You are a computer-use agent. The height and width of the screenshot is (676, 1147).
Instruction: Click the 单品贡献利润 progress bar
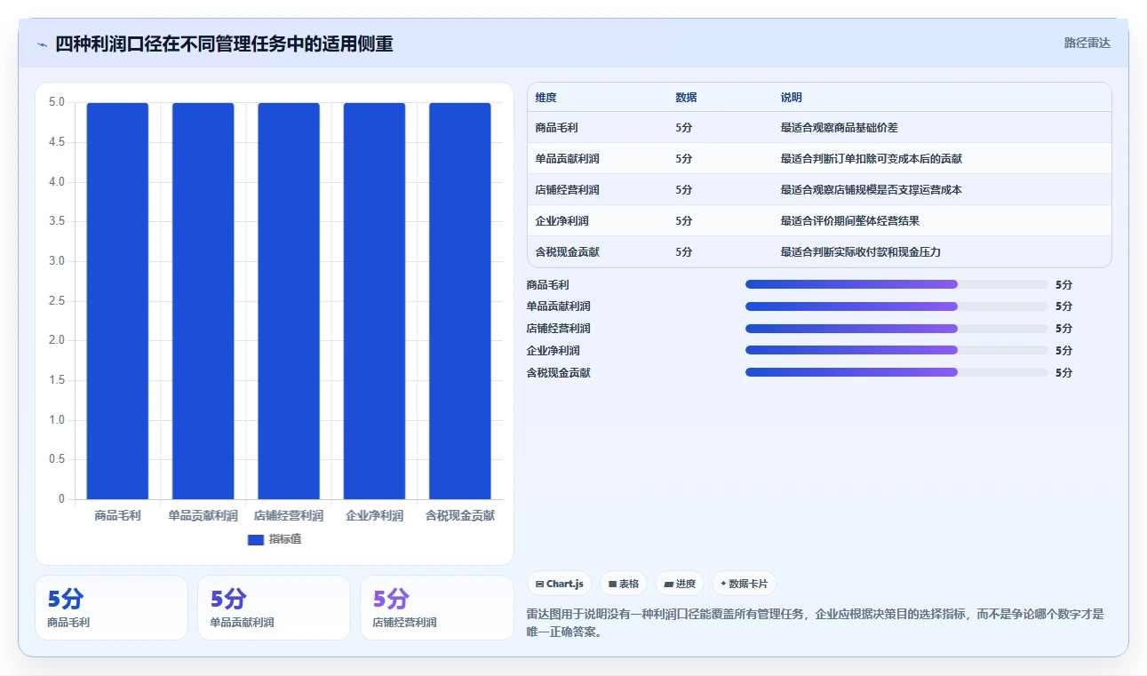896,306
